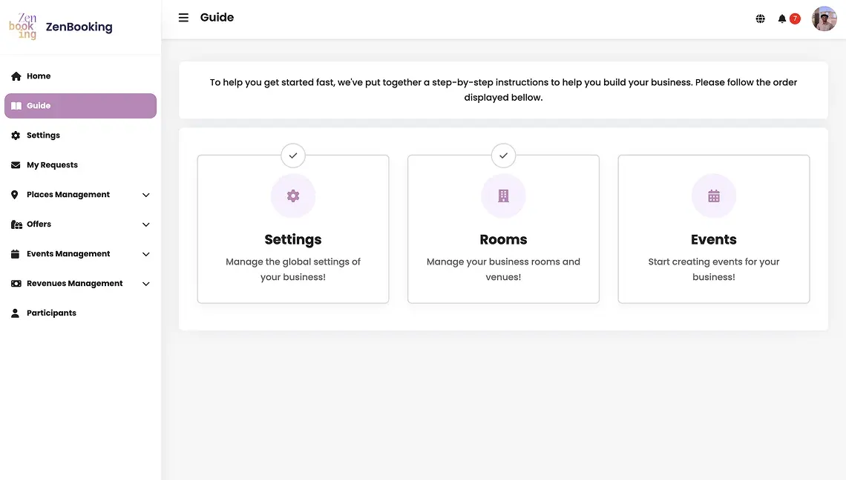
Task: Click the Participants person icon
Action: tap(15, 313)
